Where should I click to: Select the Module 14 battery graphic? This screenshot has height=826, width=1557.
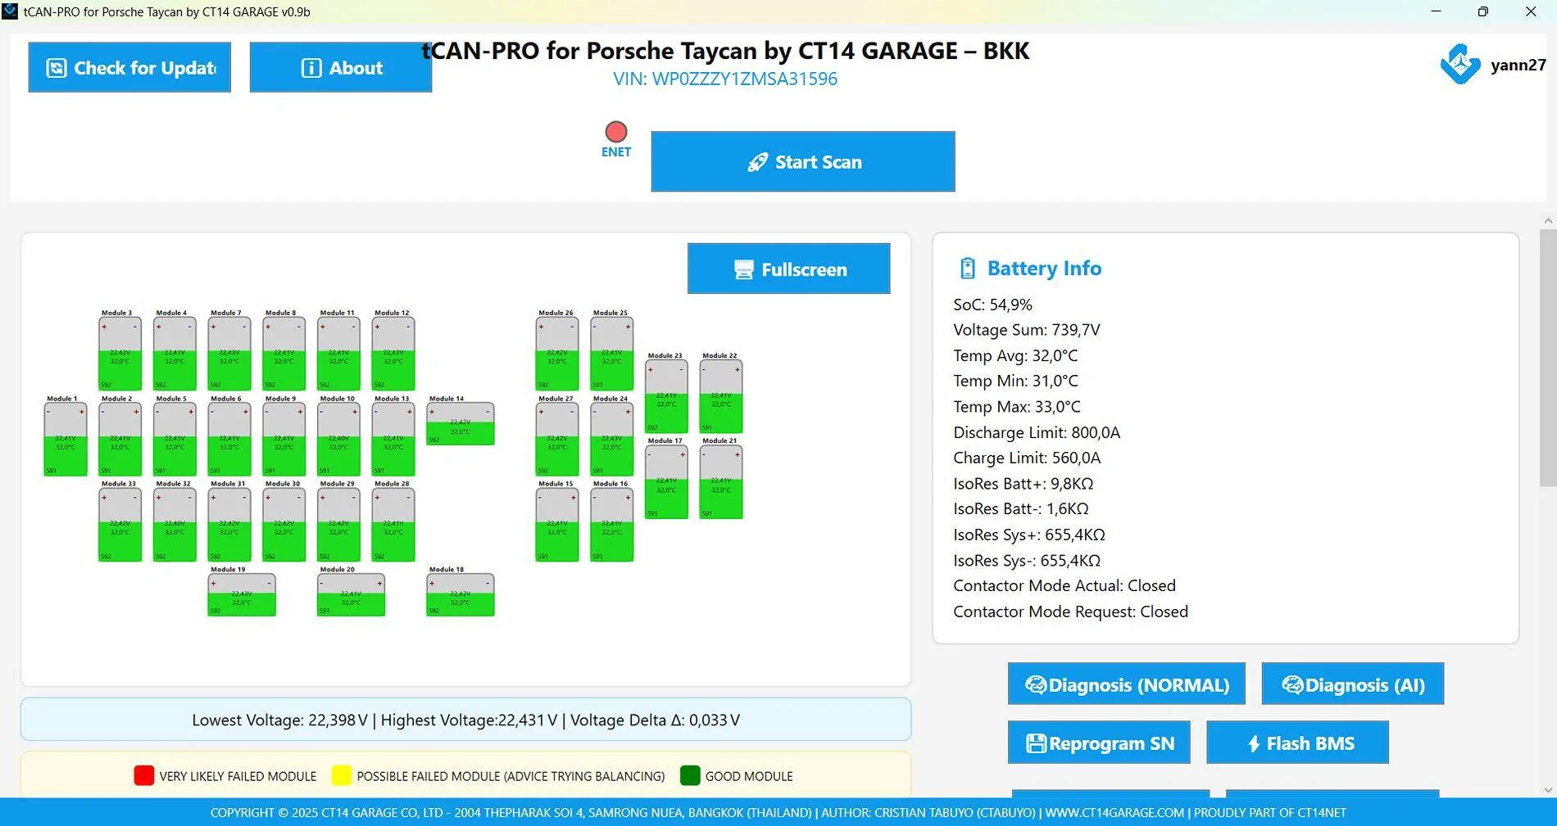point(461,424)
